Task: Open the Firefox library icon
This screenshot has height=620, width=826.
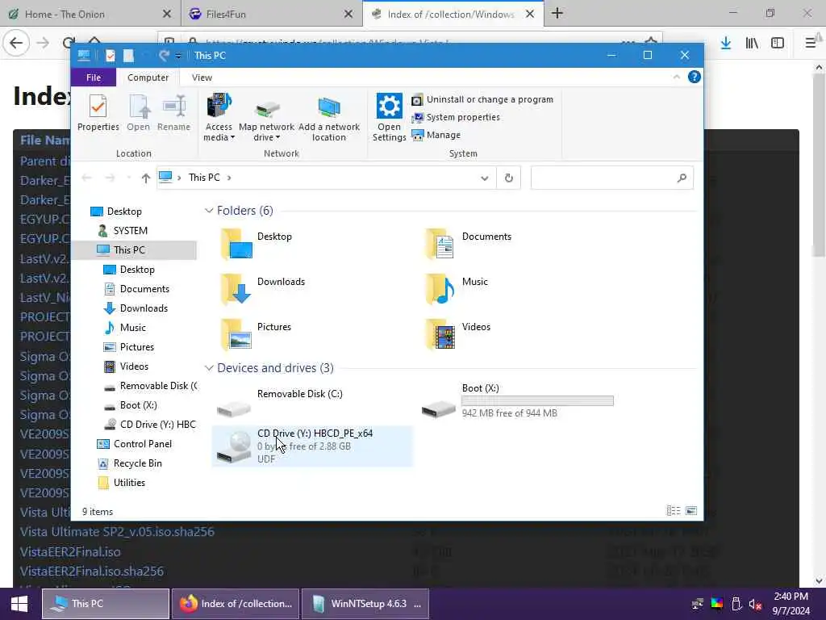Action: pyautogui.click(x=752, y=43)
